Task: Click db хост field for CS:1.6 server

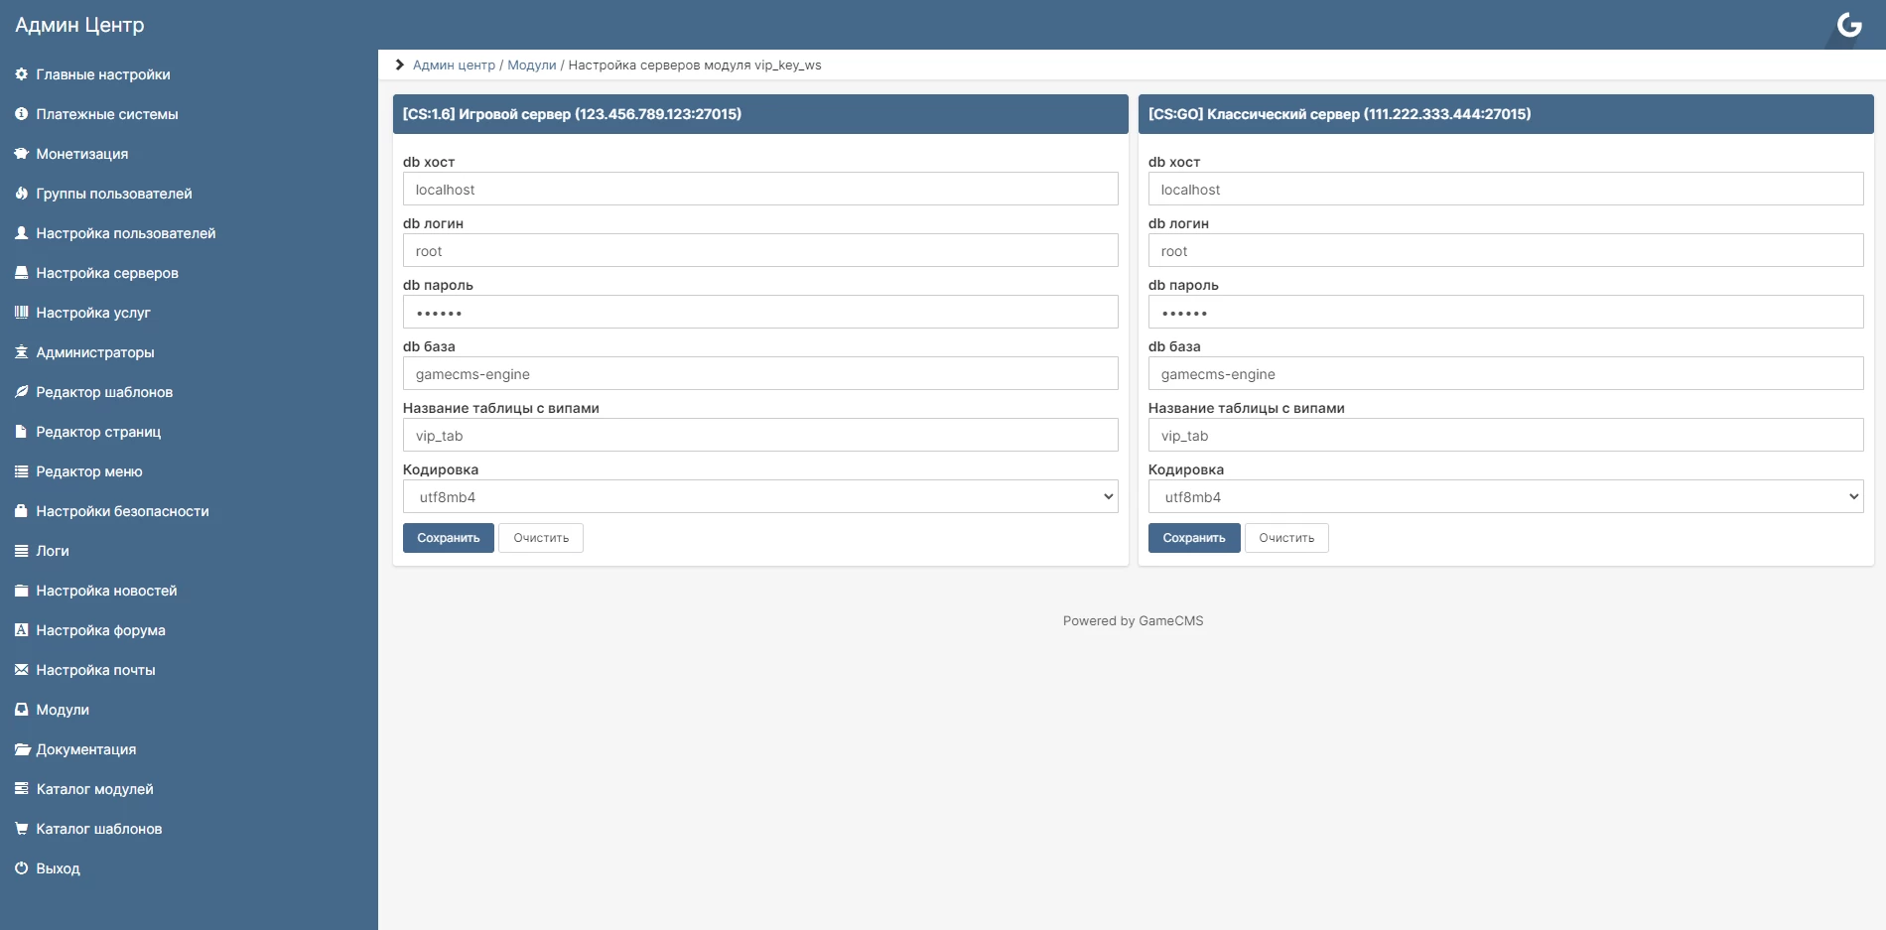Action: click(x=760, y=189)
